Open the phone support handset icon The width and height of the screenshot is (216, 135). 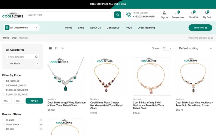[128, 15]
